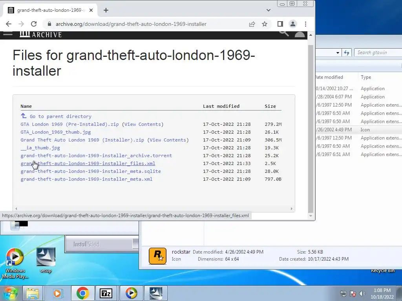Download GTA London 1969 (Pre-Installed).zip
Viewport: 402px width, 301px height.
[69, 124]
